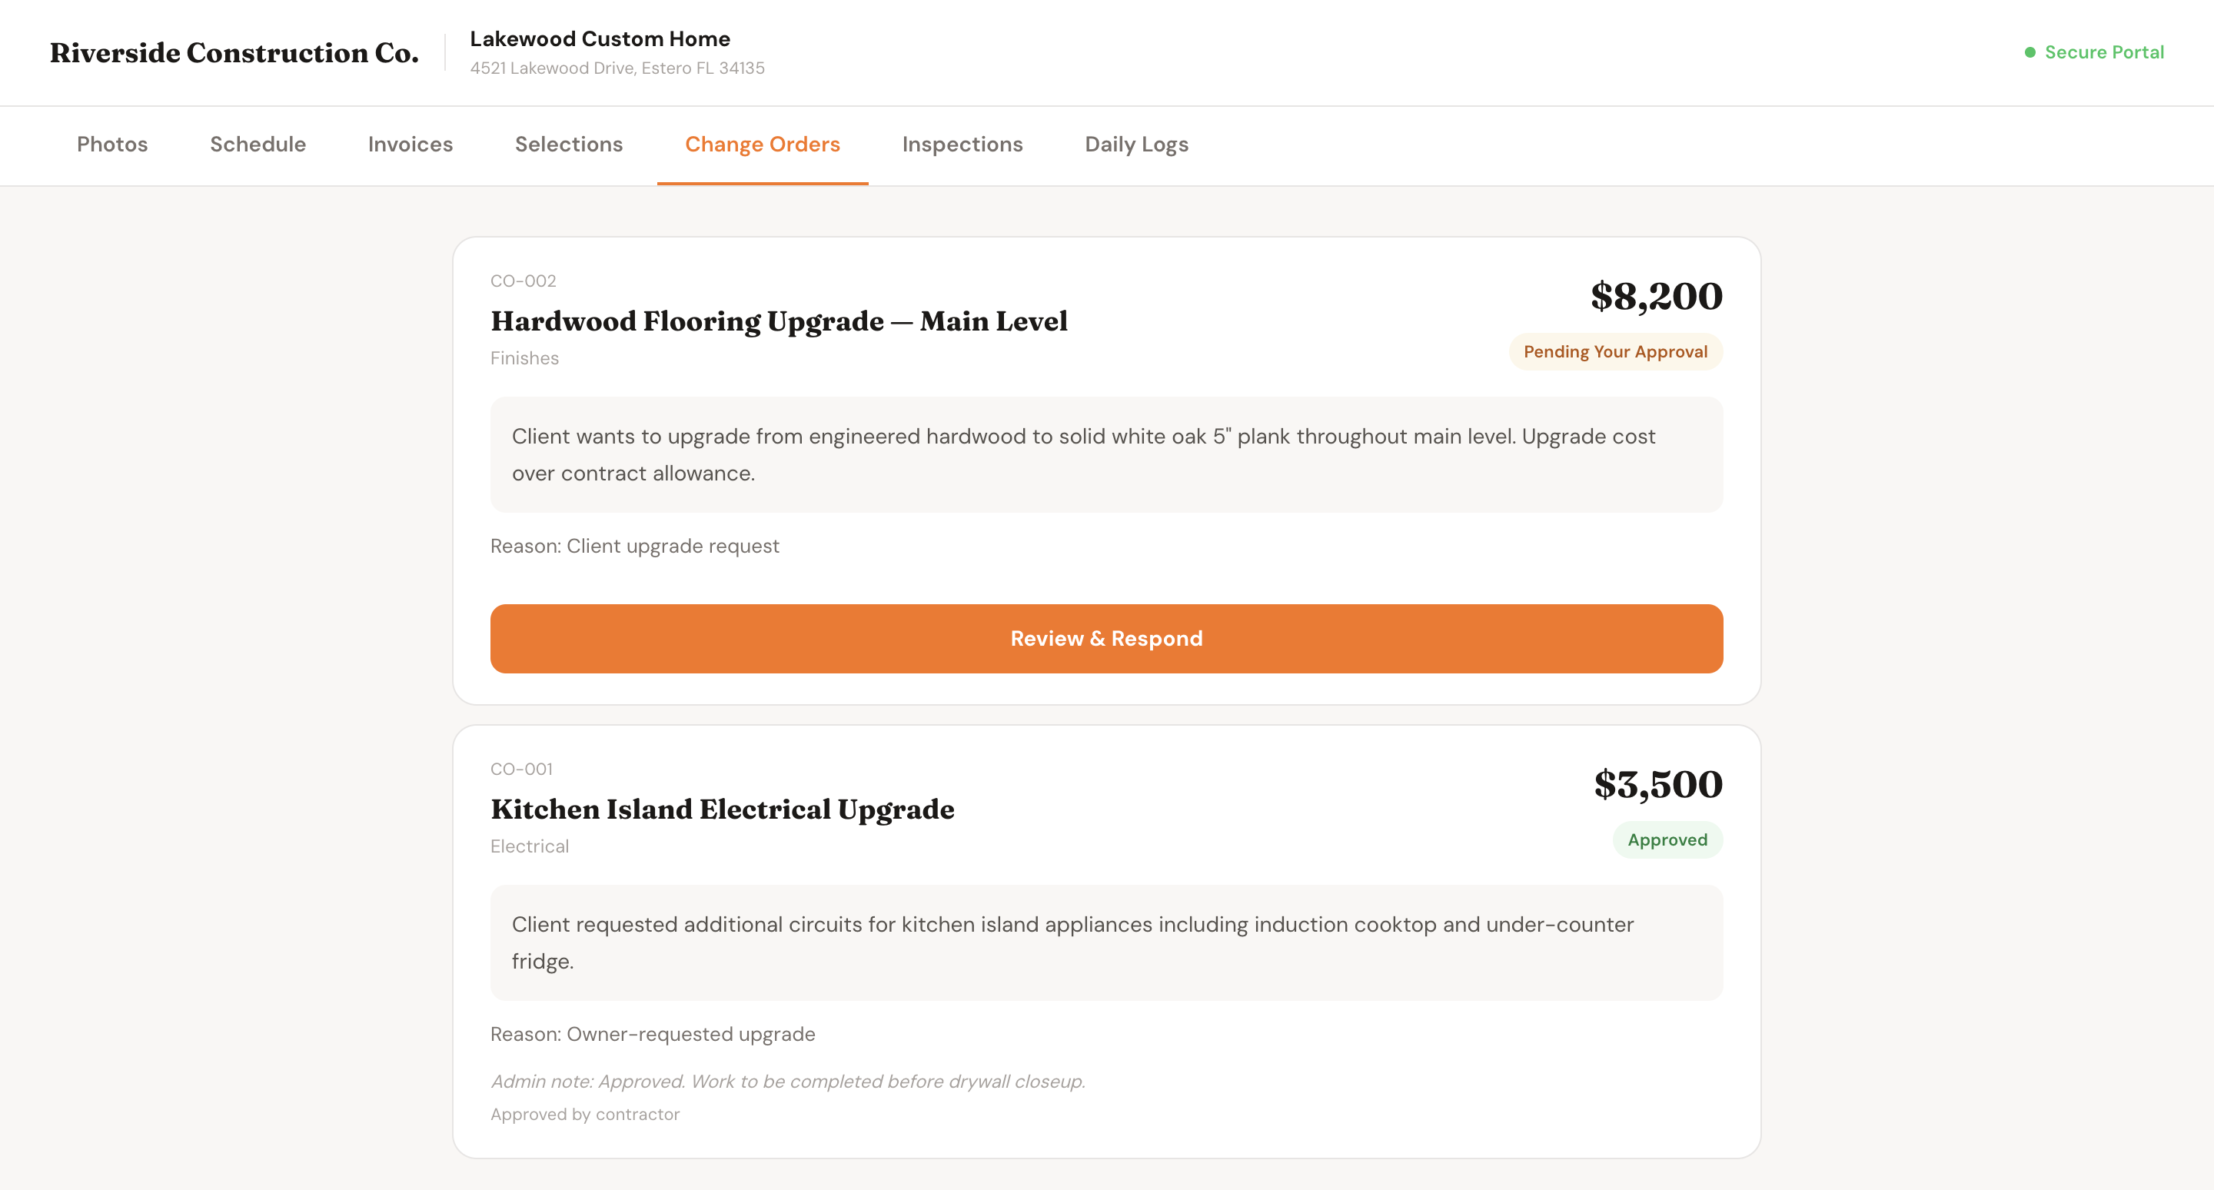The image size is (2214, 1190).
Task: Click the Riverside Construction Co. logo
Action: pyautogui.click(x=234, y=52)
